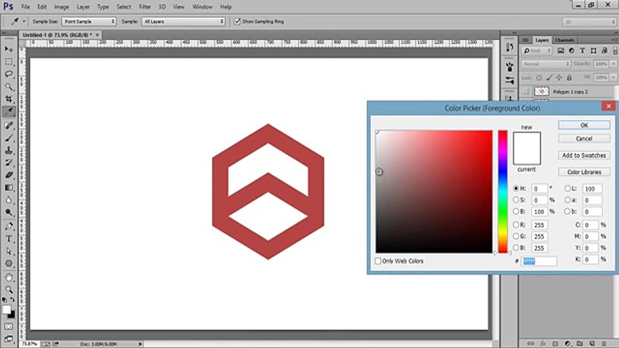Image resolution: width=619 pixels, height=348 pixels.
Task: Lock all with the padlock icon
Action: 569,77
